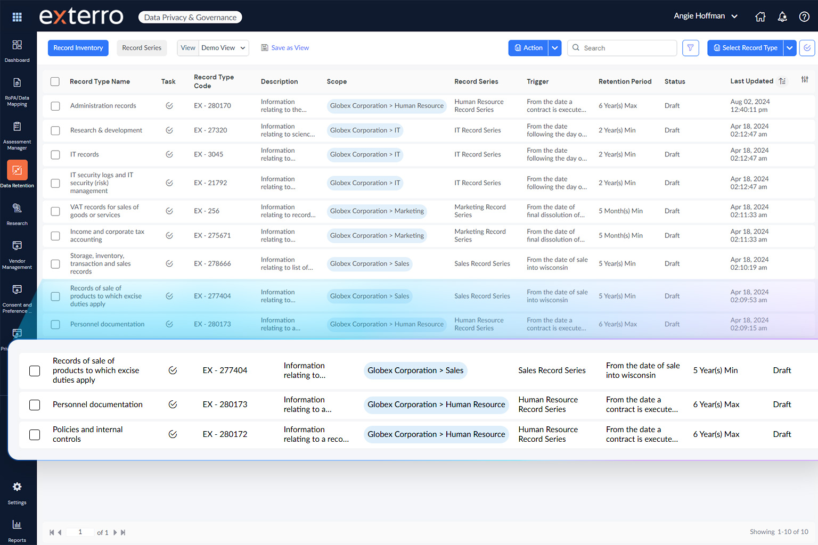Go to next page arrow

click(x=115, y=532)
